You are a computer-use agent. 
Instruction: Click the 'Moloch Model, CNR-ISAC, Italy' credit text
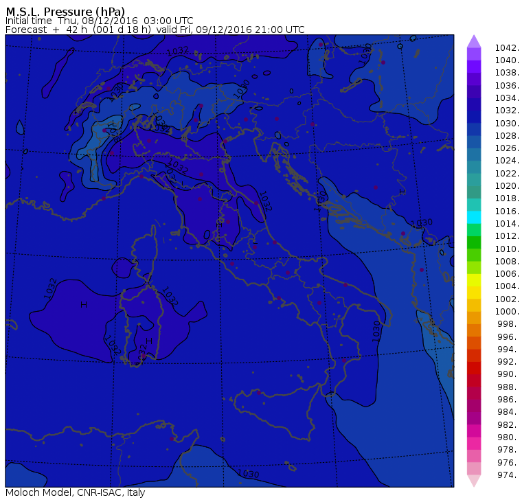pyautogui.click(x=76, y=492)
